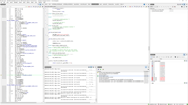Switch to the fatal.c editor tab
Viewport: 188px width, 105px height.
pyautogui.click(x=89, y=4)
